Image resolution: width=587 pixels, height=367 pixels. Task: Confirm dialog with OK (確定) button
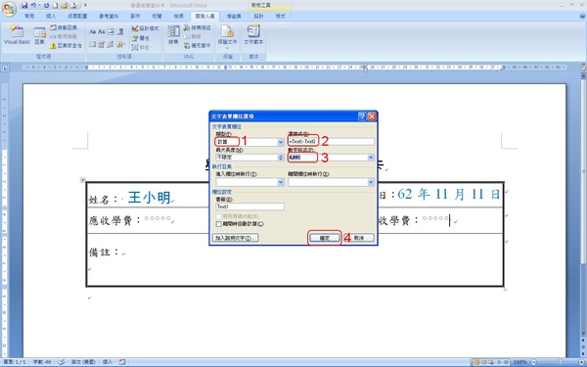click(x=324, y=238)
